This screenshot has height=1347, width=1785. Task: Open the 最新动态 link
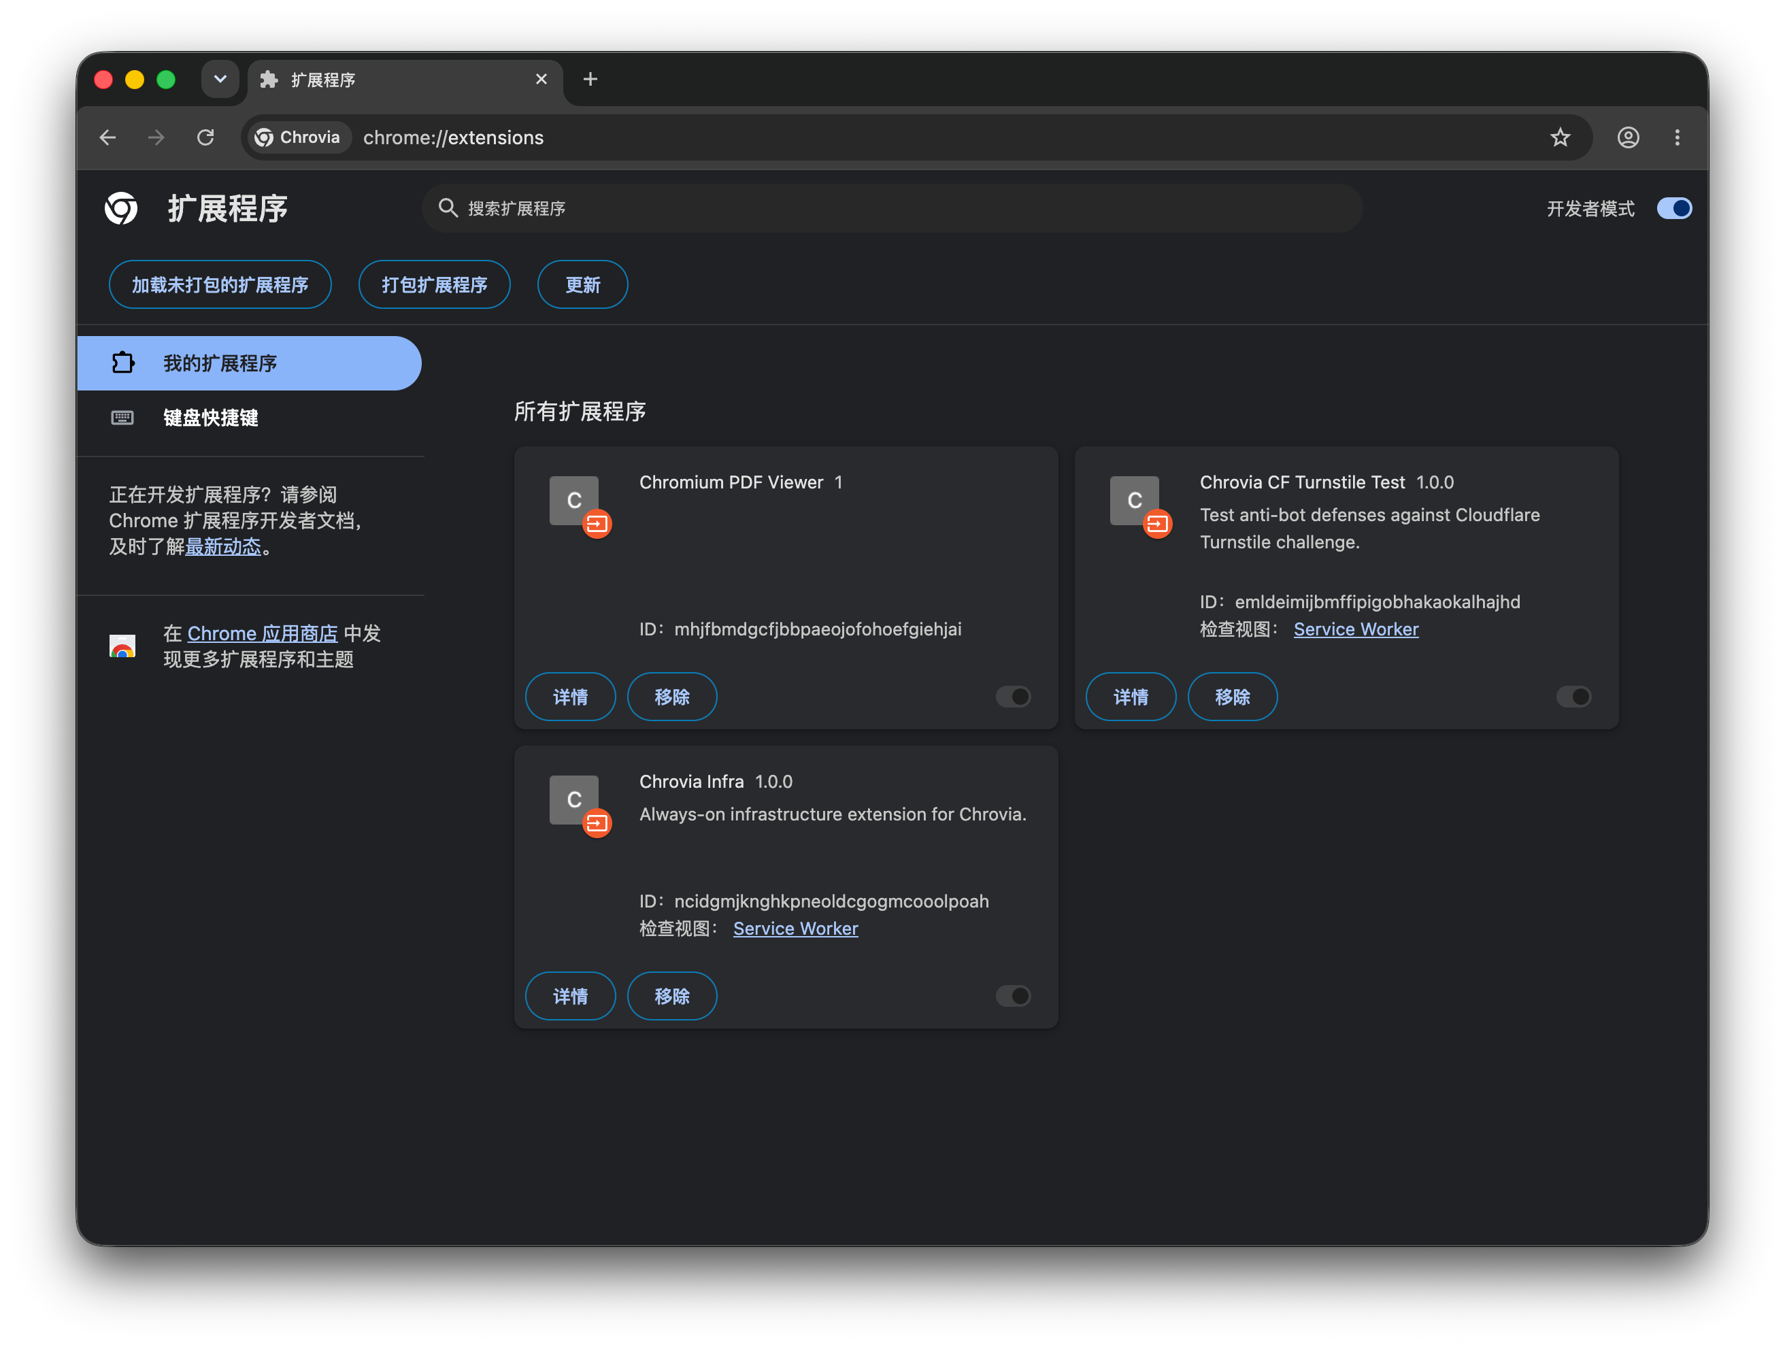coord(222,546)
